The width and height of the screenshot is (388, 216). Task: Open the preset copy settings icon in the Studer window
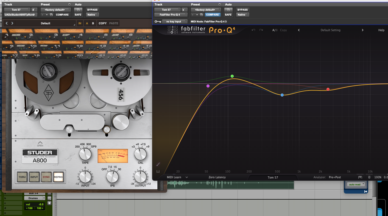click(52, 15)
